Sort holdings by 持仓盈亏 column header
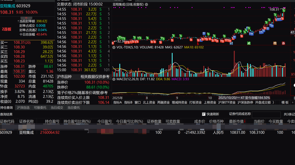Image resolution: width=295 pixels, height=165 pixels. [52, 122]
